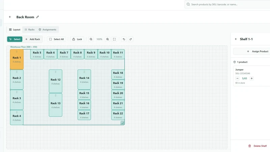Click the drag grip on Rack 14
The width and height of the screenshot is (270, 152).
pyautogui.click(x=84, y=72)
